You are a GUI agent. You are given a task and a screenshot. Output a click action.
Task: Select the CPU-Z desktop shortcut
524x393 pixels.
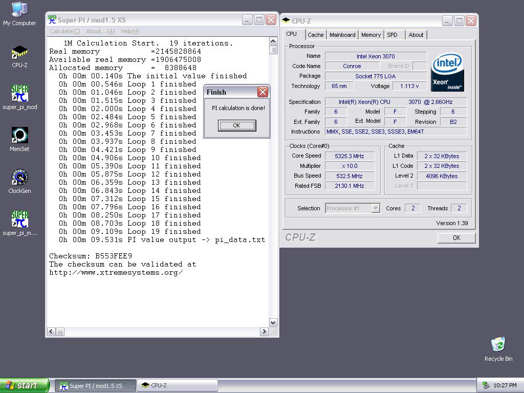click(x=19, y=56)
